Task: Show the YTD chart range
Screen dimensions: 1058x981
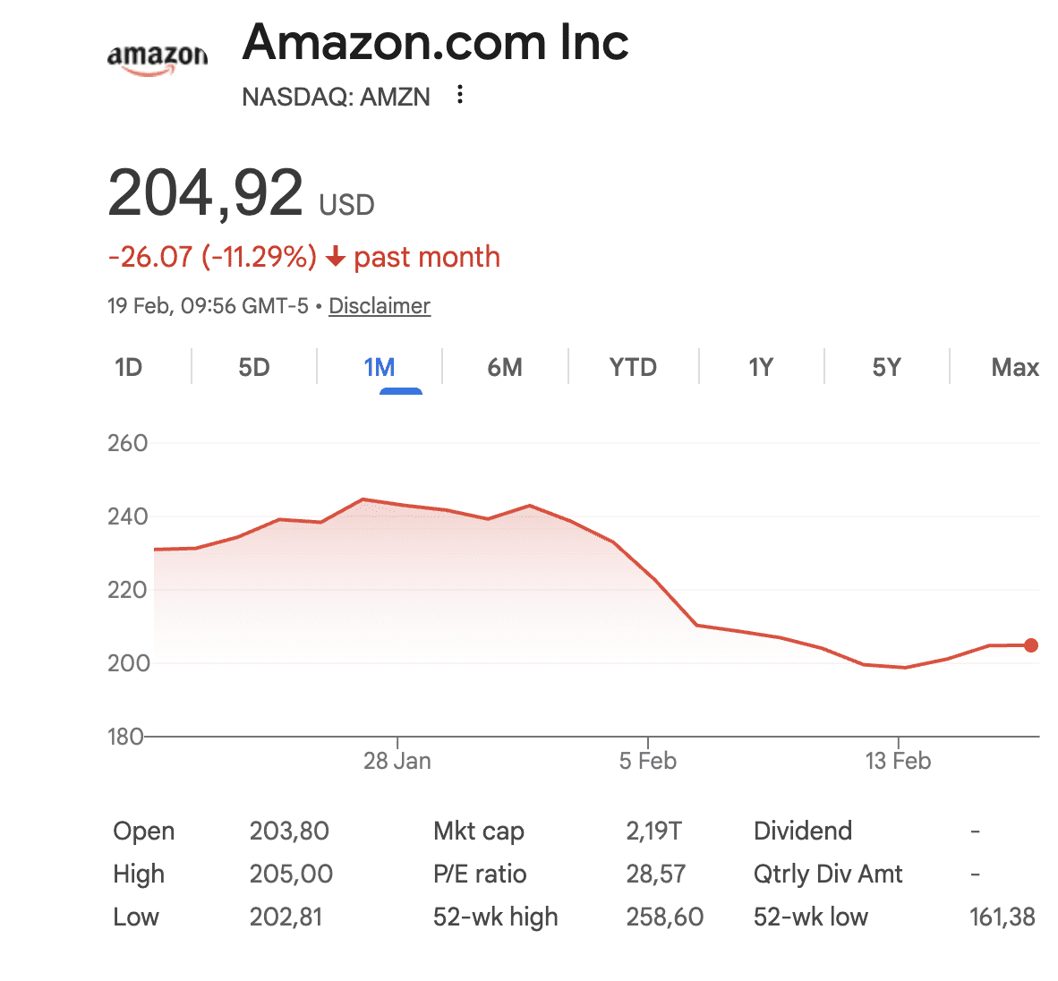Action: (x=633, y=368)
